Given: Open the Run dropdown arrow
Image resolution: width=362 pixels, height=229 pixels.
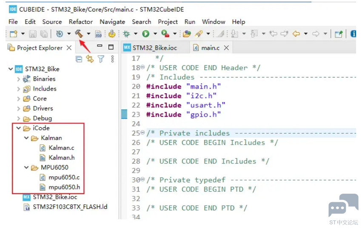Looking at the screenshot, I should (x=155, y=34).
